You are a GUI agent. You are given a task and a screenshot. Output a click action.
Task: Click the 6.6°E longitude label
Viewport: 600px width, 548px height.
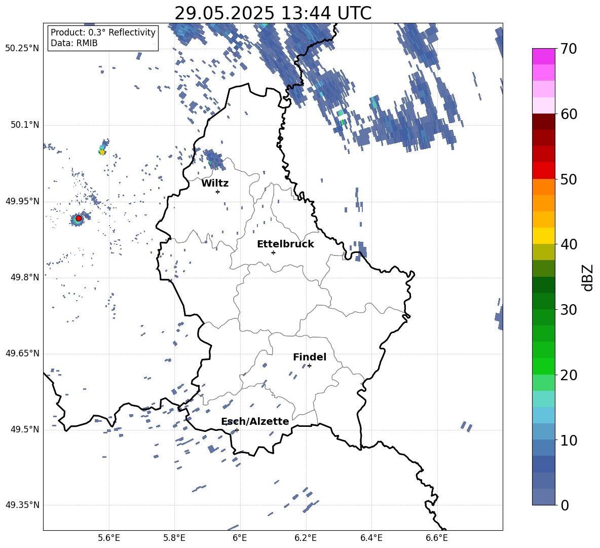pos(437,538)
